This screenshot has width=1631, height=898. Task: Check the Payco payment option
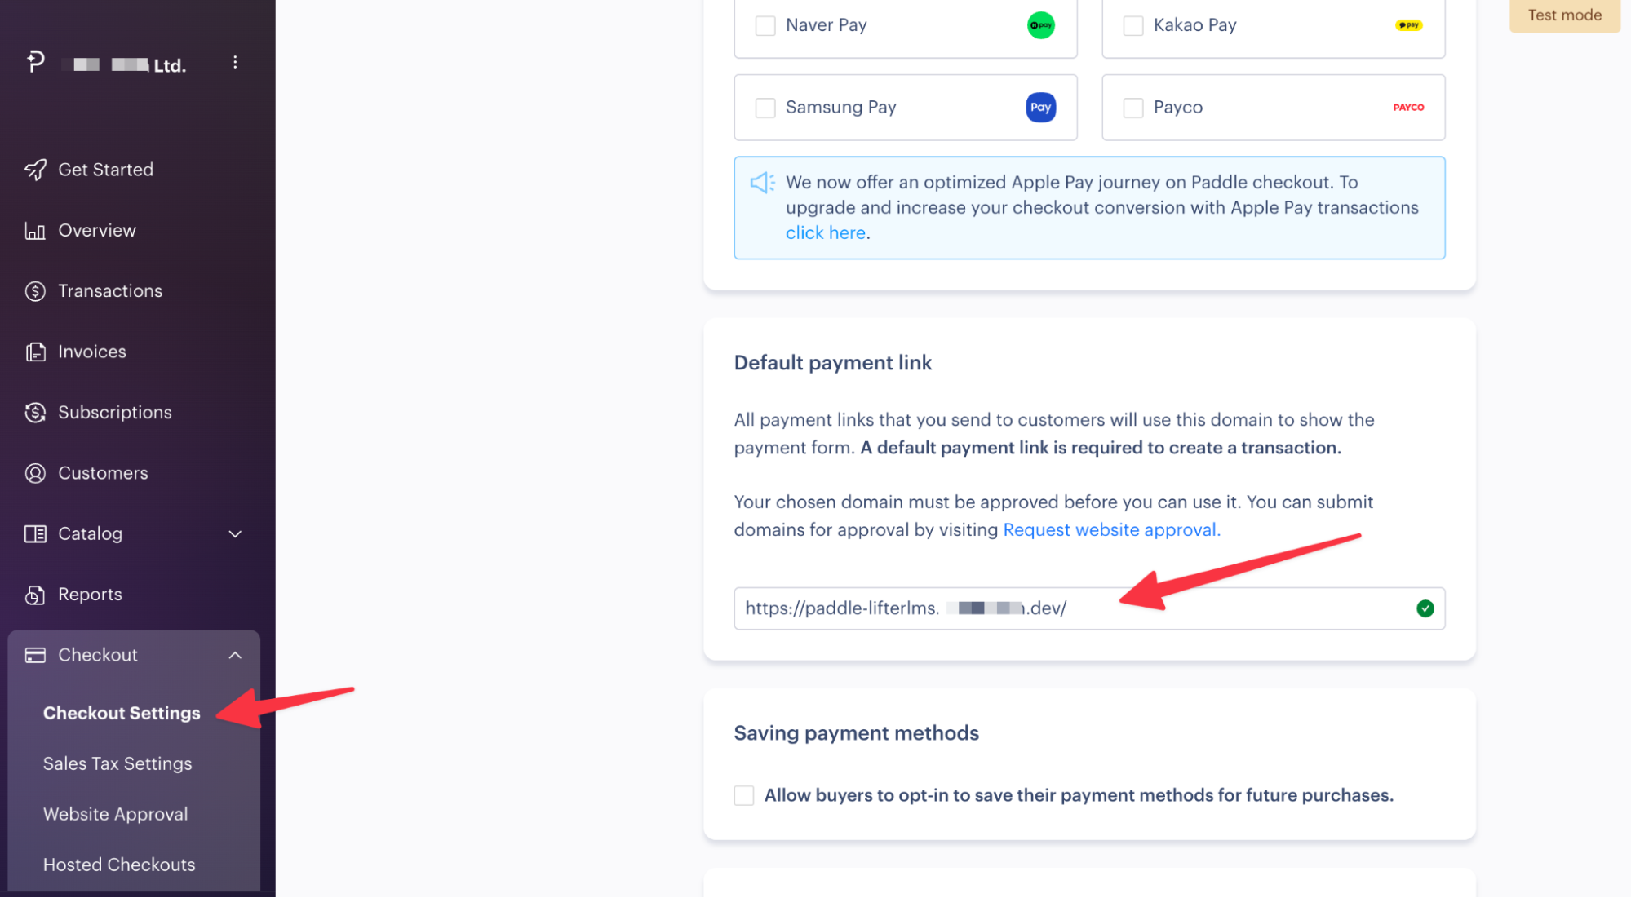pos(1133,108)
